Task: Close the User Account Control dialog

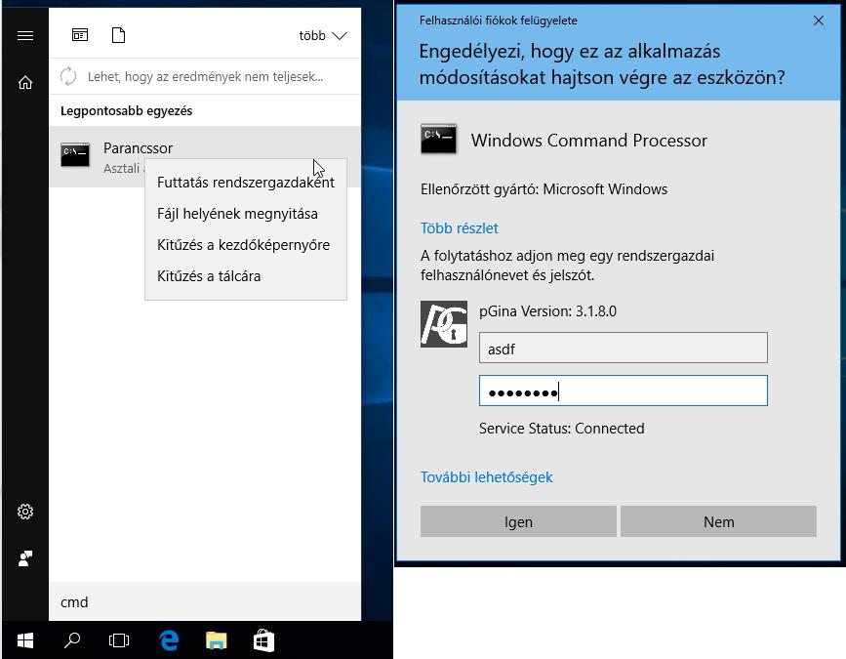Action: click(819, 21)
